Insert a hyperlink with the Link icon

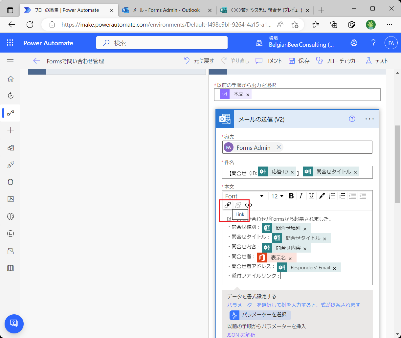(227, 205)
